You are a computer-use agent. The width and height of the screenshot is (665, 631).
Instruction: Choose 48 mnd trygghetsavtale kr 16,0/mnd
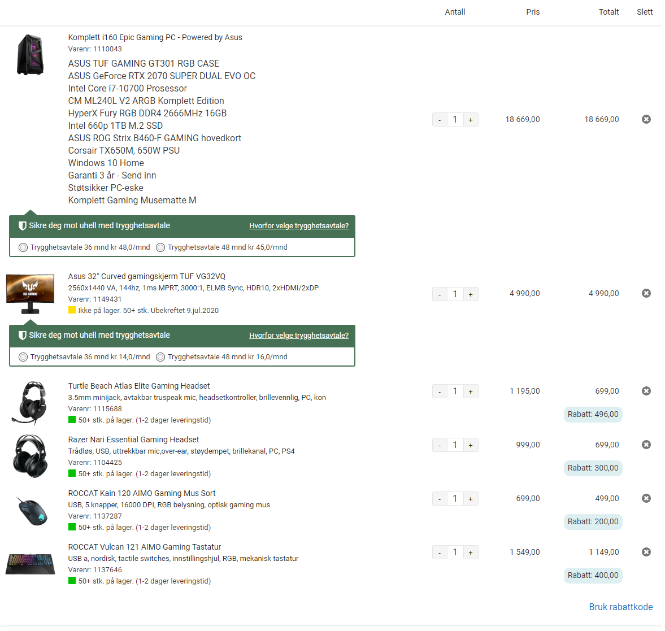(160, 357)
